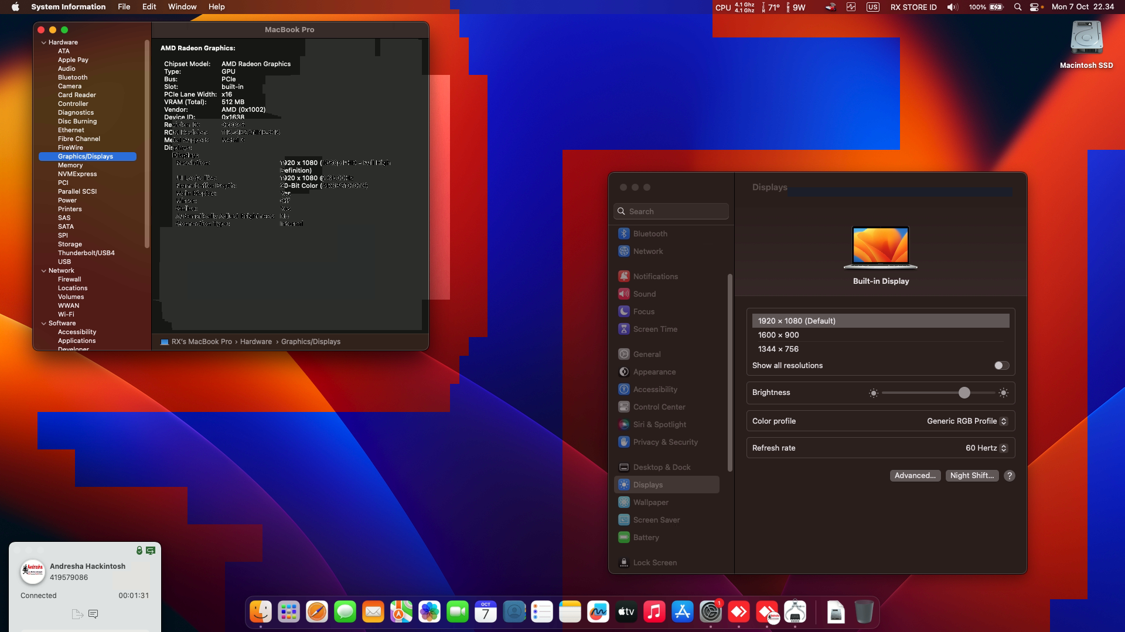Click the Night Shift… button
This screenshot has height=632, width=1125.
(972, 476)
